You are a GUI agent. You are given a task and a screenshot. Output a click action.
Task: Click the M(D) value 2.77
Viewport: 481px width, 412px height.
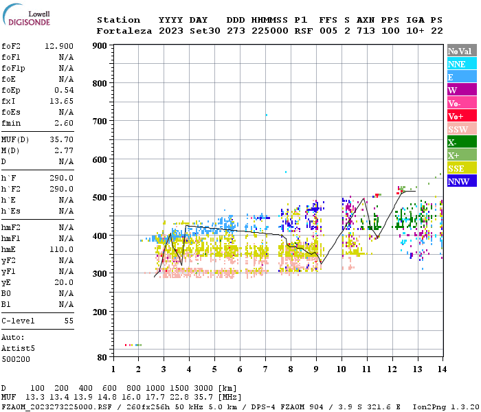(64, 151)
